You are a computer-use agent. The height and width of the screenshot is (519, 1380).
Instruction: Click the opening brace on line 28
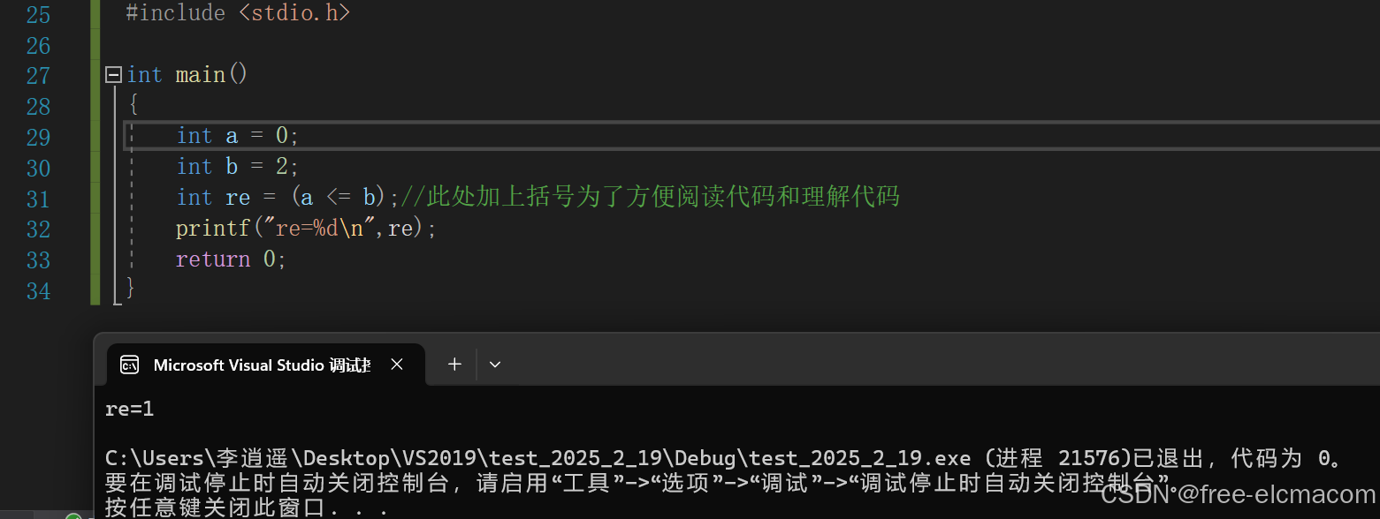[133, 105]
